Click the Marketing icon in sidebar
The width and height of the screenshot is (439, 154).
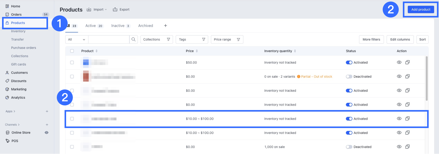(7, 89)
